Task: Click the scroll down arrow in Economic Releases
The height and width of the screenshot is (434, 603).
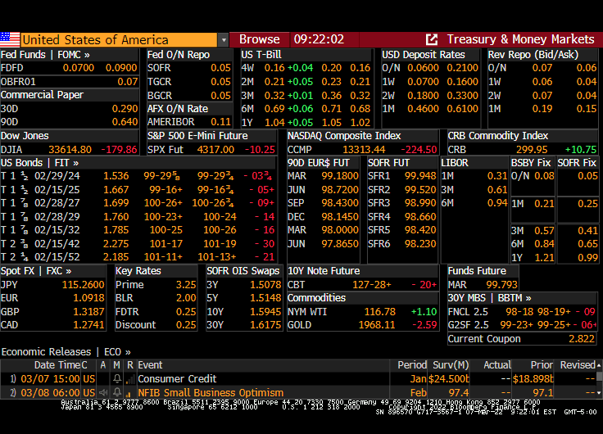Action: point(599,393)
